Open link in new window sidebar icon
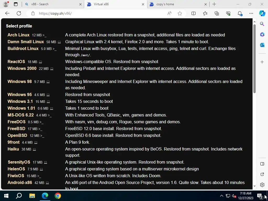The width and height of the screenshot is (268, 201). pyautogui.click(x=262, y=174)
